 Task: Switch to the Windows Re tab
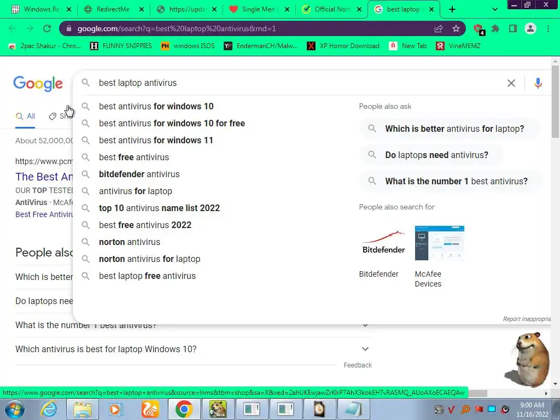(x=40, y=9)
